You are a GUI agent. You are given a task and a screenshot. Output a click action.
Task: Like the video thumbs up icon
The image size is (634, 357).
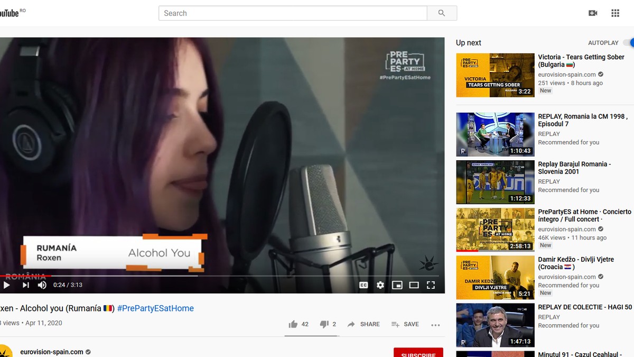293,324
